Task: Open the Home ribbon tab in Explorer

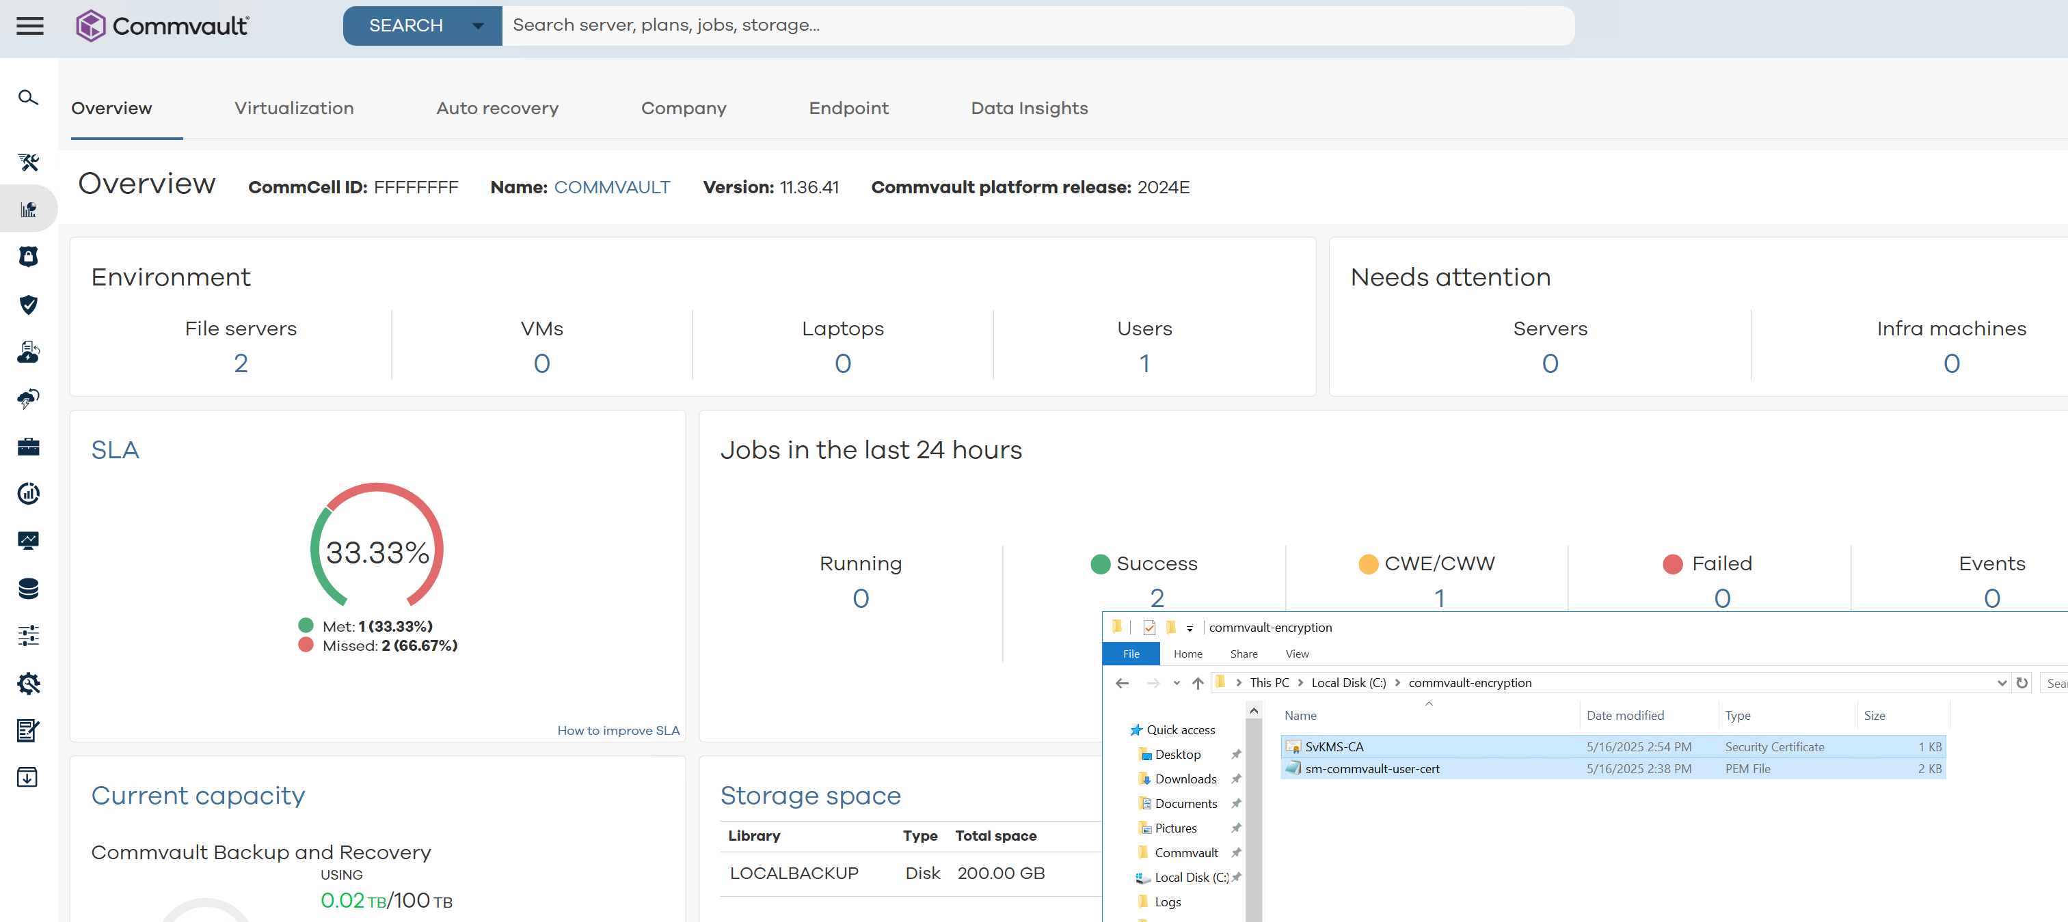Action: 1187,654
